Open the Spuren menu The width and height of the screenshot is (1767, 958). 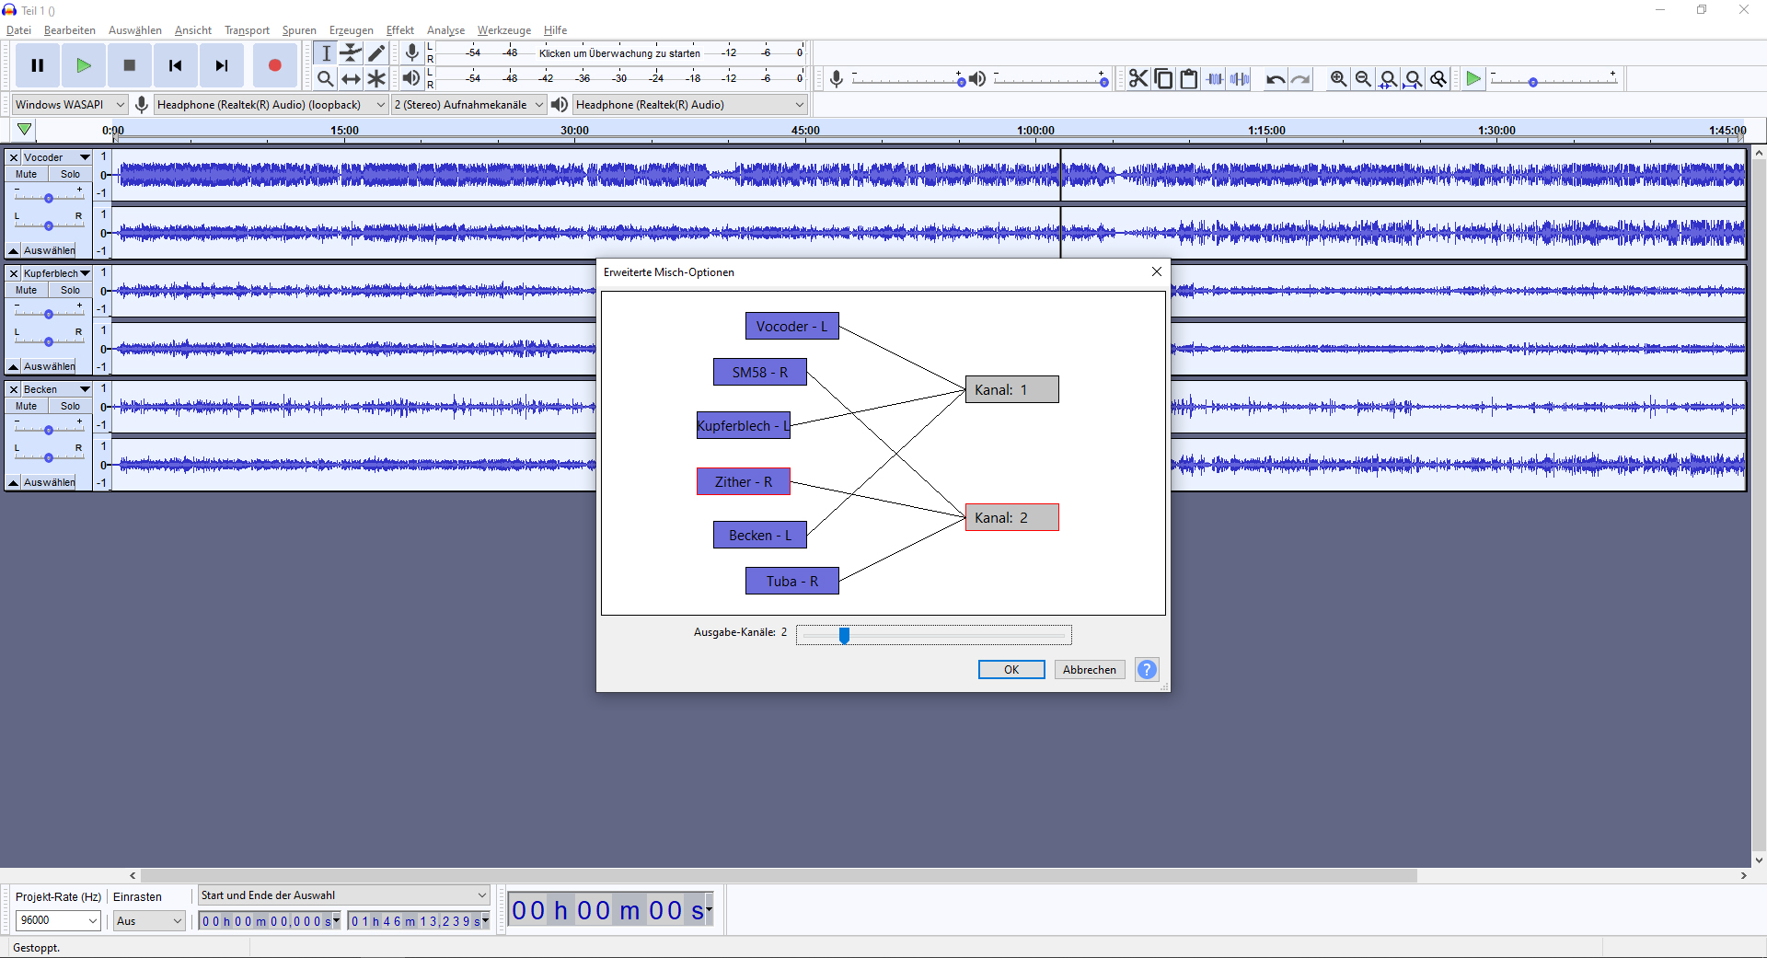299,30
